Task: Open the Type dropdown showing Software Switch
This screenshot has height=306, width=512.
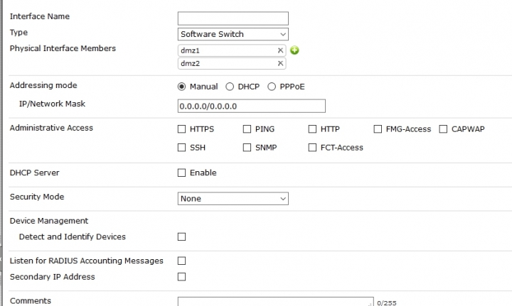Action: [x=233, y=34]
